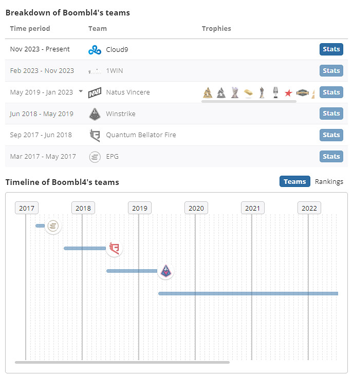Click EPG logo on the timeline
The image size is (353, 376).
click(x=53, y=225)
